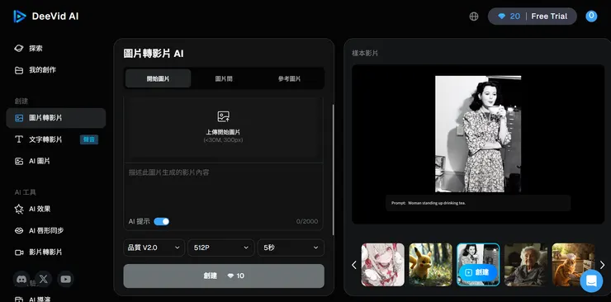Screen dimensions: 611x302
Task: Click the DeeVid AI logo
Action: pos(46,17)
